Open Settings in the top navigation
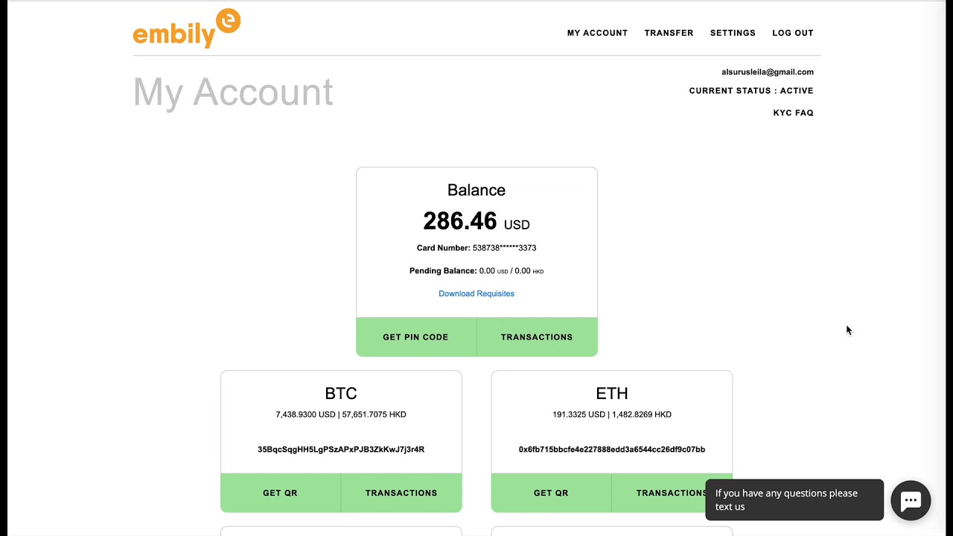This screenshot has width=953, height=536. [x=733, y=33]
